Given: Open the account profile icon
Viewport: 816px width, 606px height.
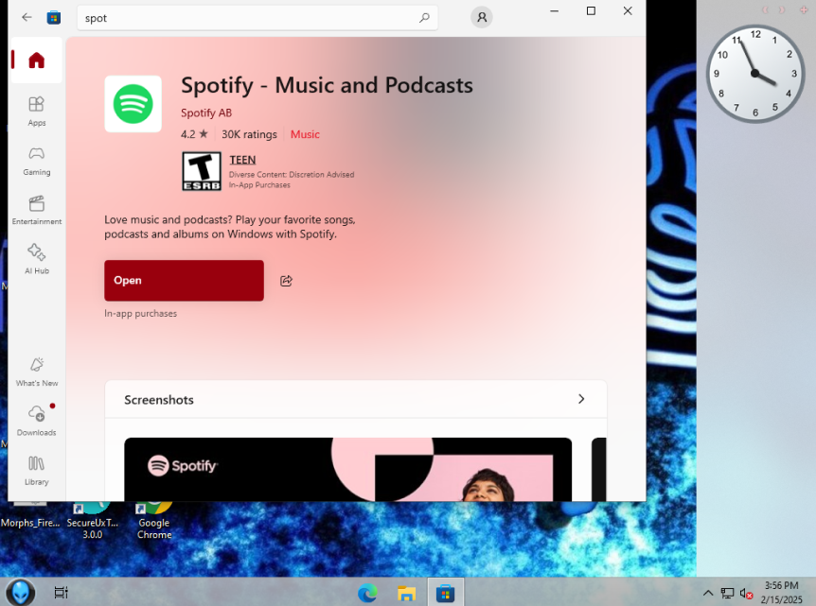Looking at the screenshot, I should click(x=482, y=18).
